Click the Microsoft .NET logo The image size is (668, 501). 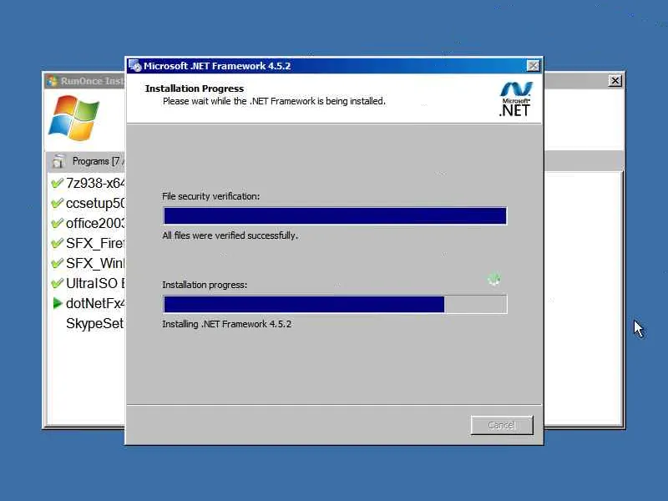[x=515, y=99]
